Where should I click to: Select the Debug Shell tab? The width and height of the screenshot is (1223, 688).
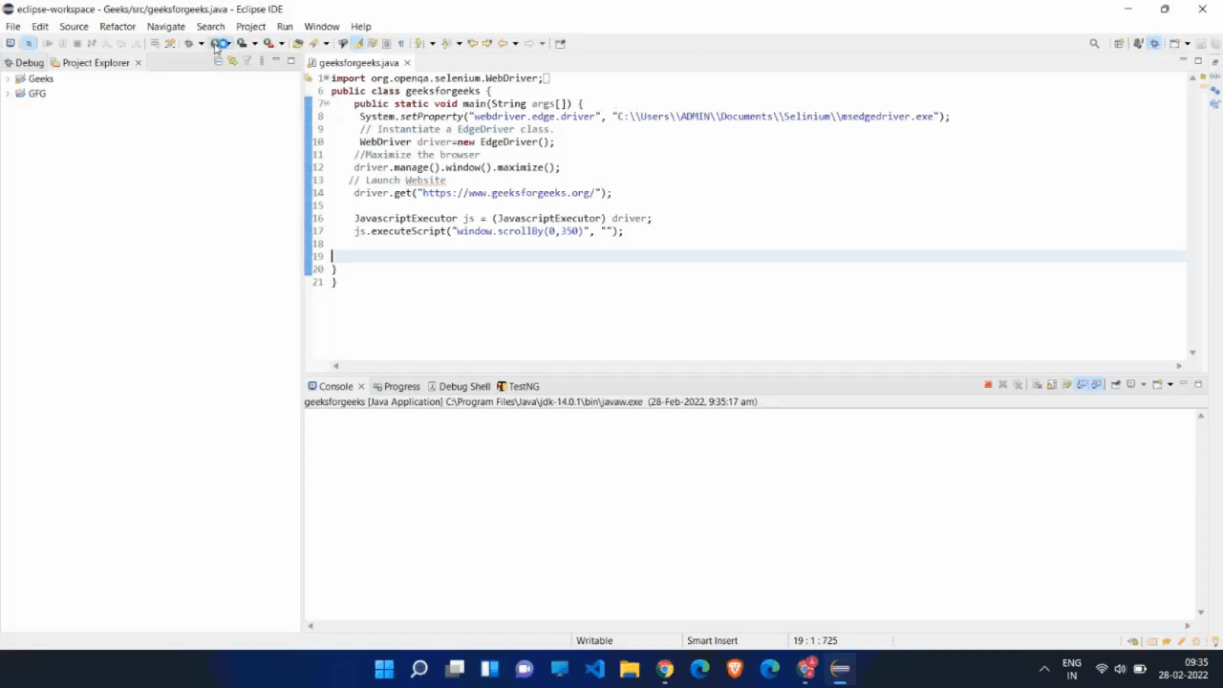coord(458,386)
